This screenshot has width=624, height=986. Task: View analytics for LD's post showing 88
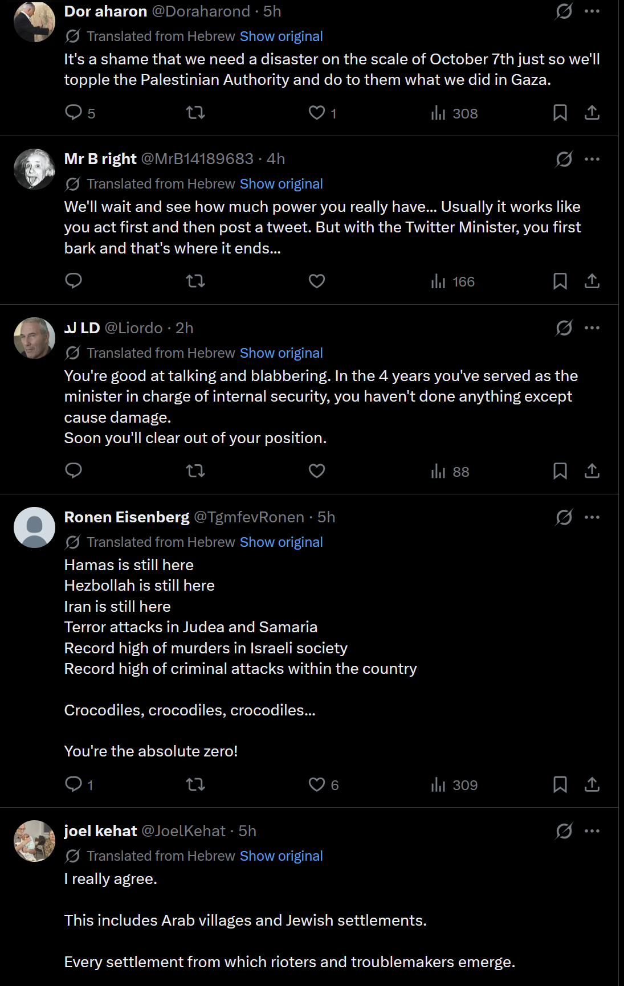(x=450, y=471)
